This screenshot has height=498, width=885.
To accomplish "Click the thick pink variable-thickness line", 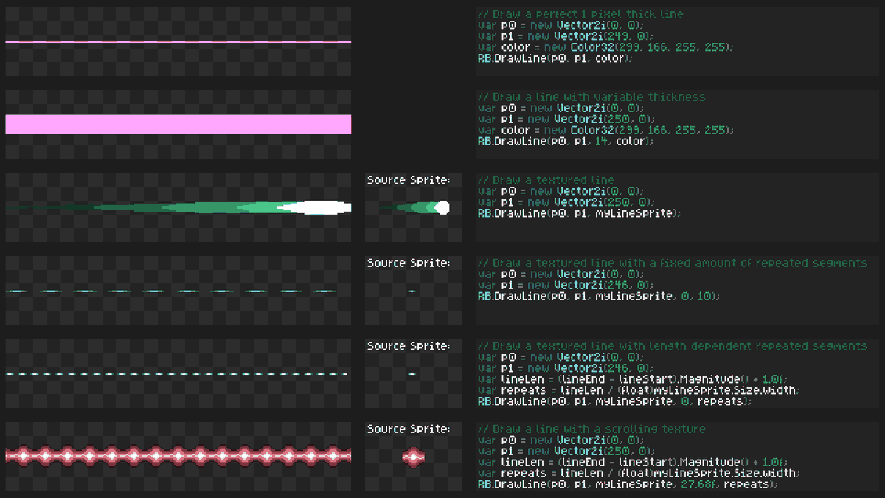I will pos(178,125).
